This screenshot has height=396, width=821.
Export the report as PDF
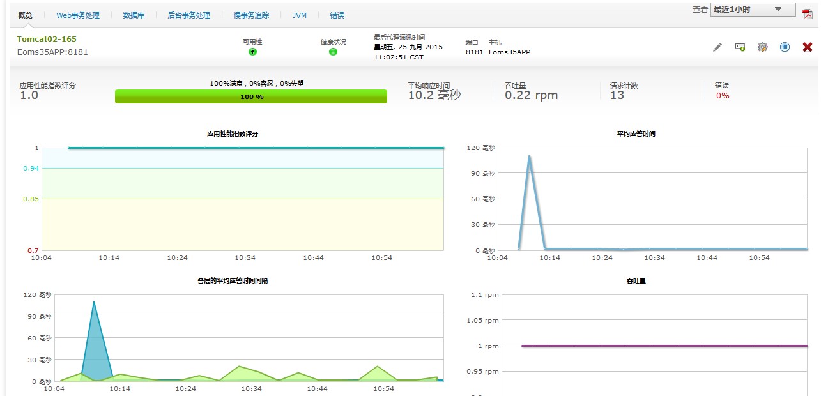click(x=808, y=14)
